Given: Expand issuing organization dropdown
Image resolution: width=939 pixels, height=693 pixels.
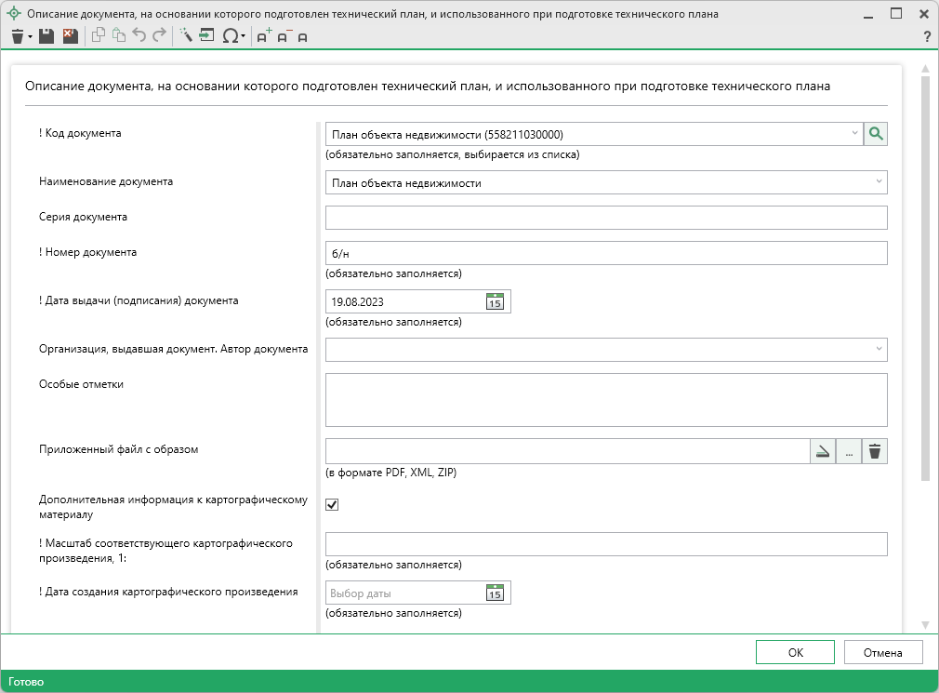Looking at the screenshot, I should pyautogui.click(x=879, y=349).
